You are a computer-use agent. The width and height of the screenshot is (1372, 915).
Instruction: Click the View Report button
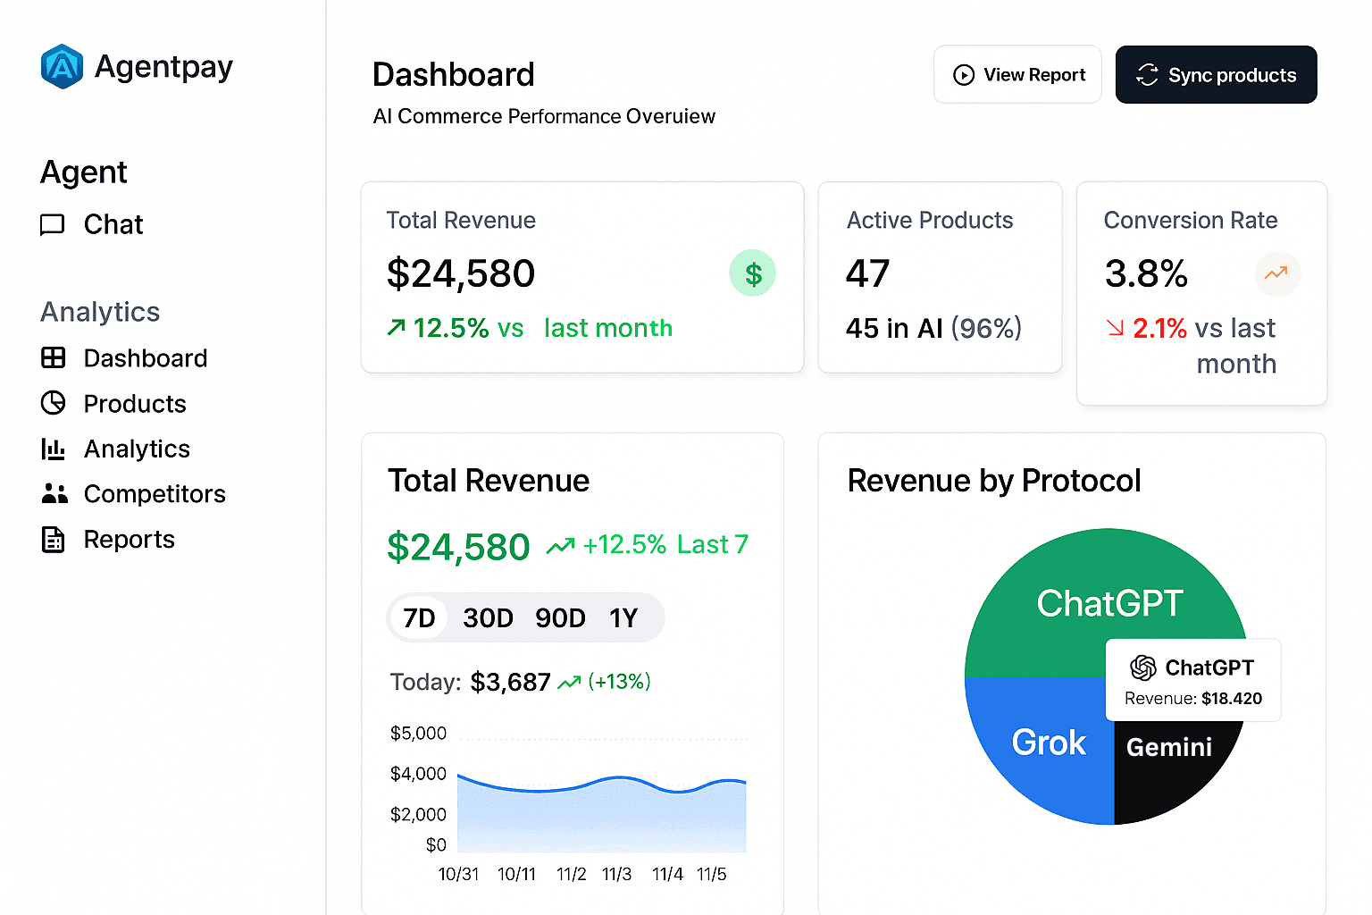[x=1017, y=74]
